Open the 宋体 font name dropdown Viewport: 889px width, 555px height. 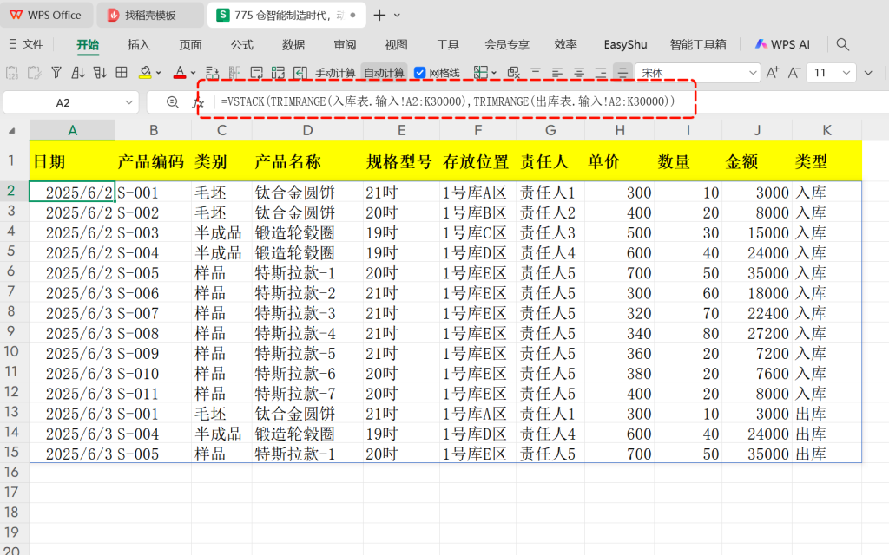coord(753,73)
